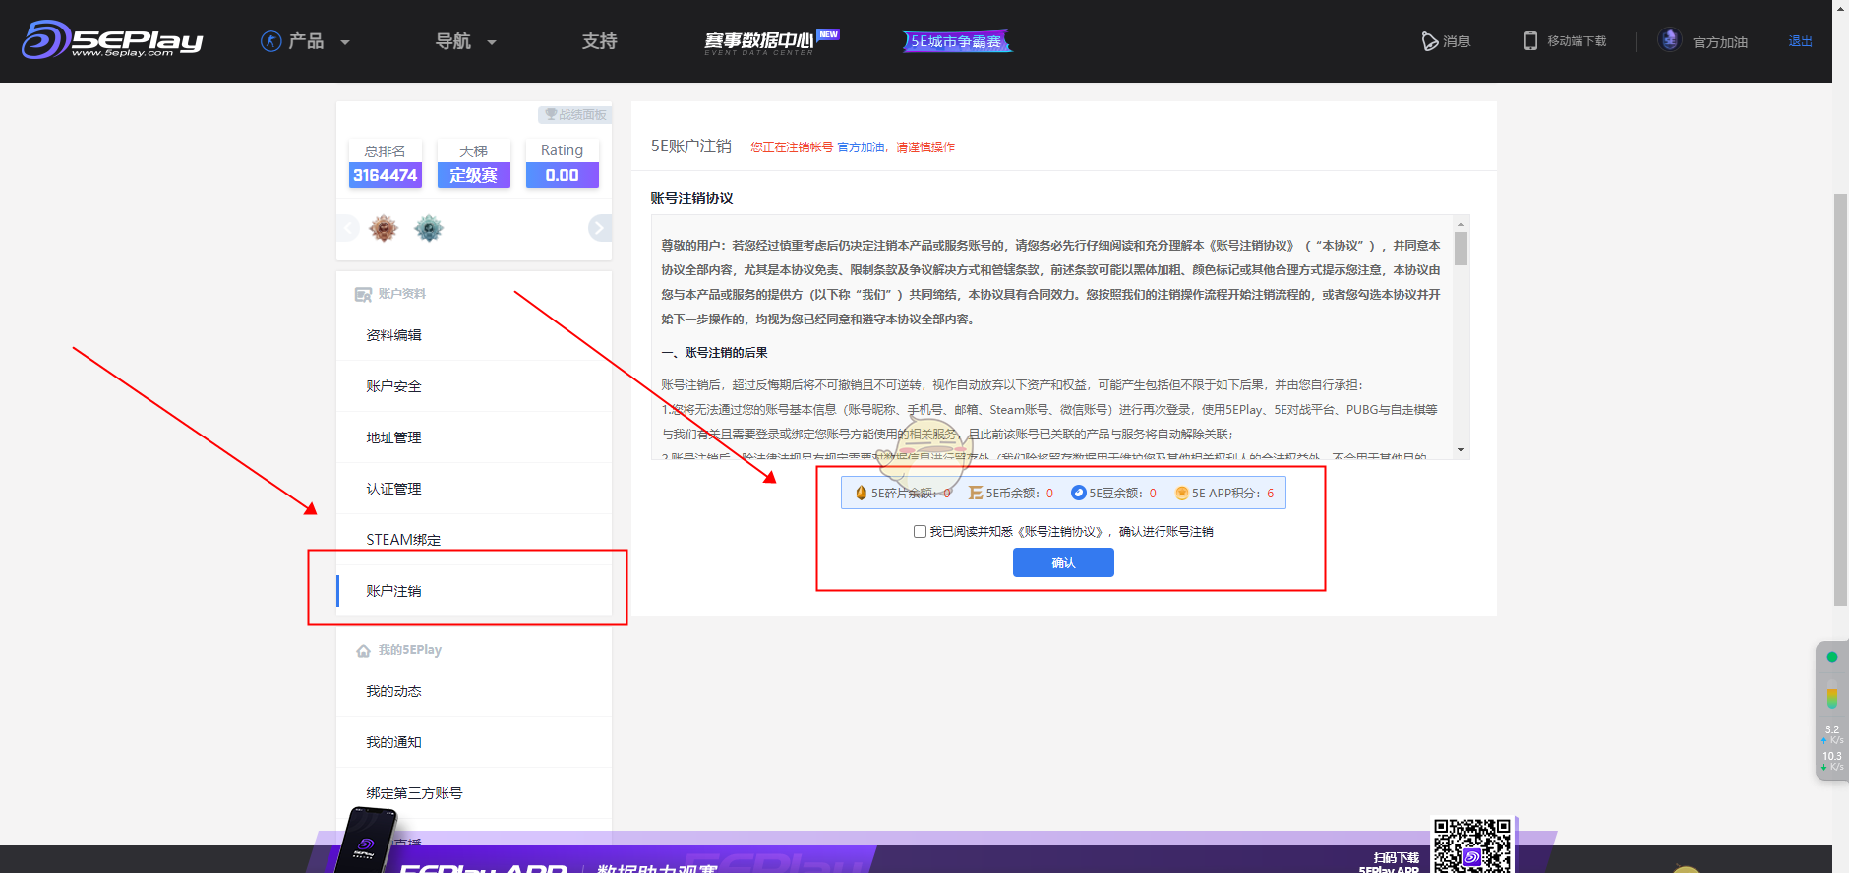This screenshot has height=873, width=1849.
Task: Click the 5E币余额 coin icon
Action: [976, 493]
